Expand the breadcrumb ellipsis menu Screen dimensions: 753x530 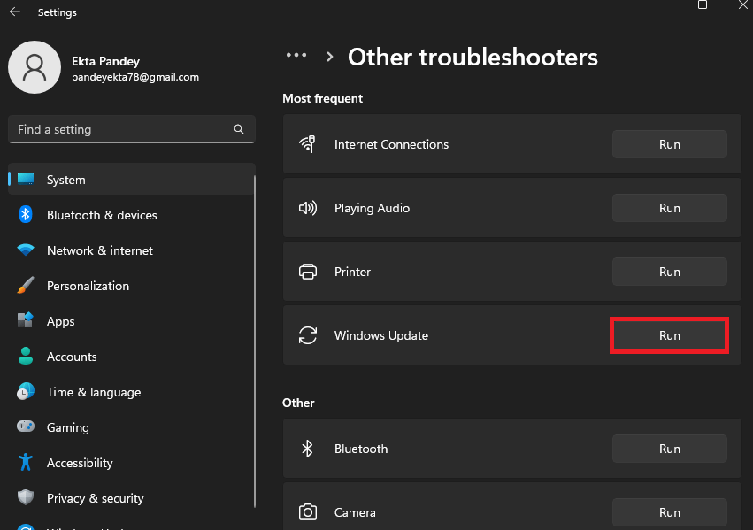coord(296,56)
